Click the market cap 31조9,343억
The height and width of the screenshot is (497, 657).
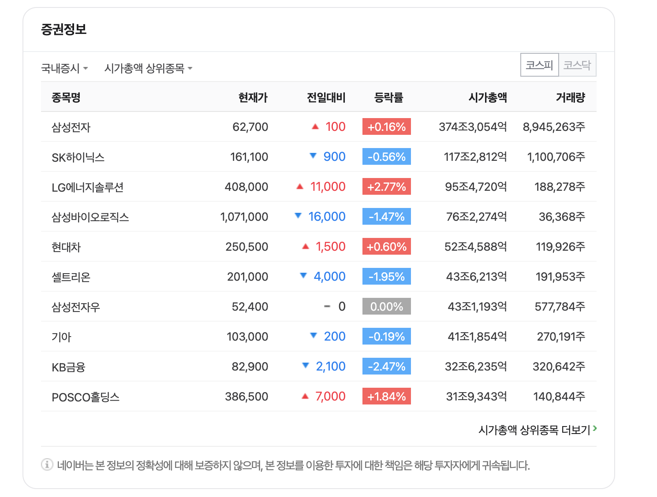[476, 397]
